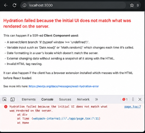Click the 'This can happen if a SSR-ed' line
The image size is (145, 133).
coord(41,36)
